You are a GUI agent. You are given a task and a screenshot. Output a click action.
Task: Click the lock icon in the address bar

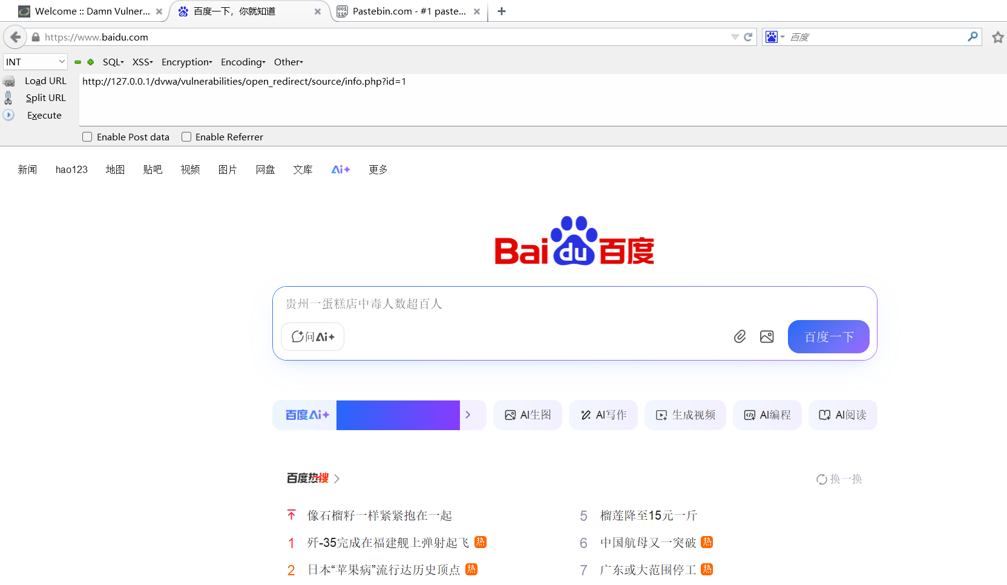[36, 37]
